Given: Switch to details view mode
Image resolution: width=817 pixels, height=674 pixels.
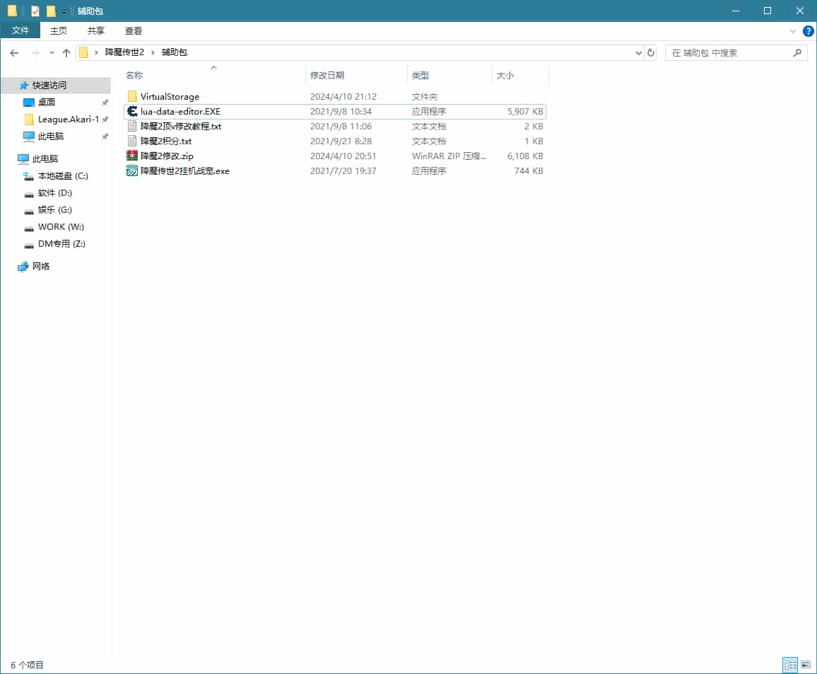Looking at the screenshot, I should pyautogui.click(x=790, y=665).
